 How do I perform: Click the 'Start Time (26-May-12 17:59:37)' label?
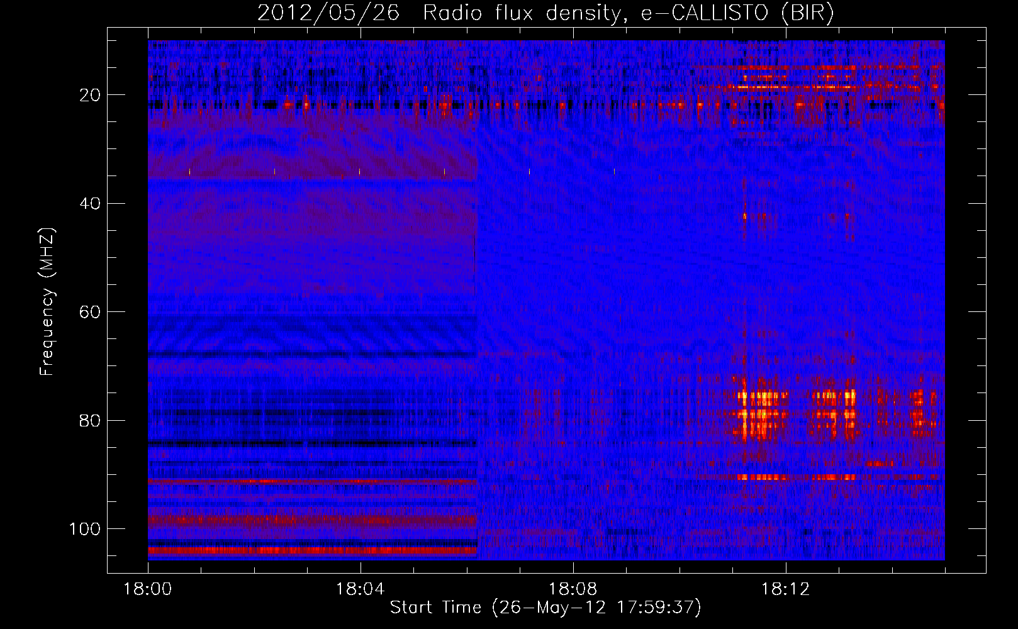[x=545, y=608]
